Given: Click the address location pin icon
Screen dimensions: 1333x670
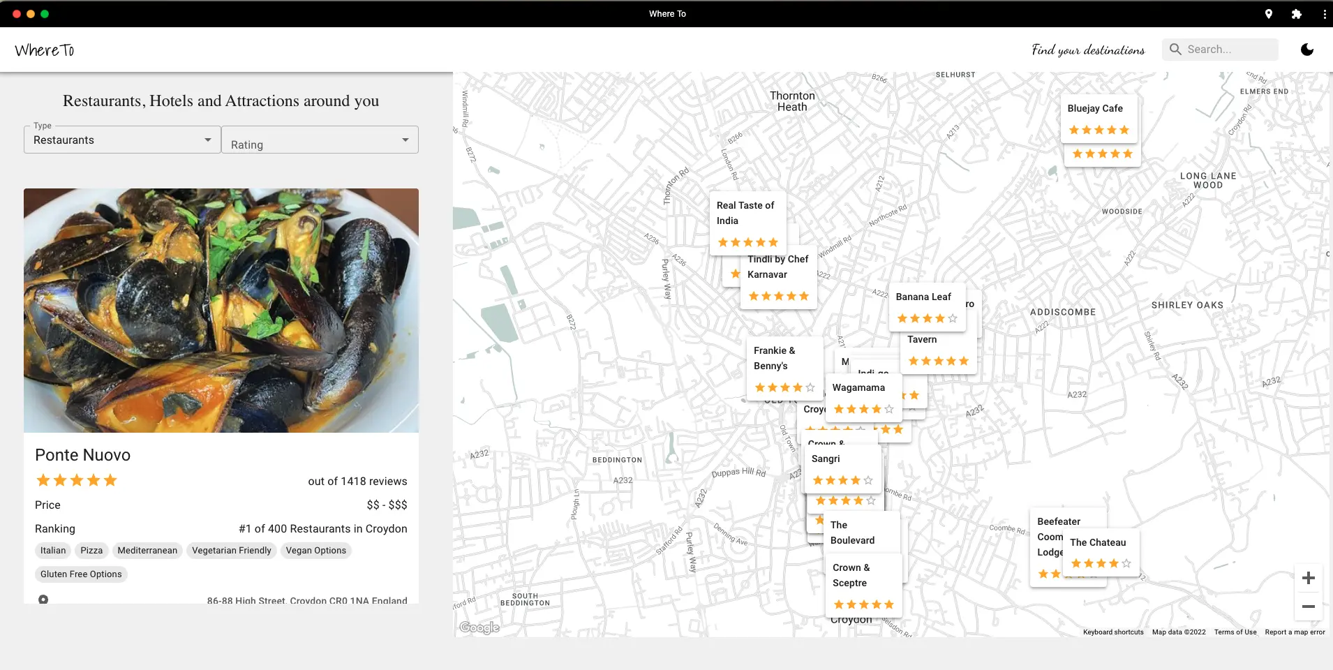Looking at the screenshot, I should point(43,600).
